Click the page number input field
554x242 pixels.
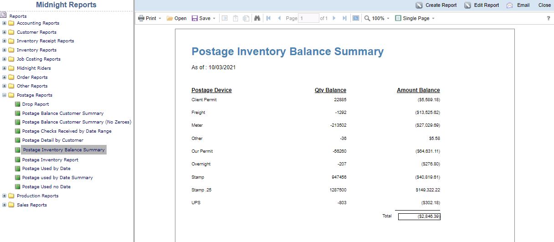[308, 18]
